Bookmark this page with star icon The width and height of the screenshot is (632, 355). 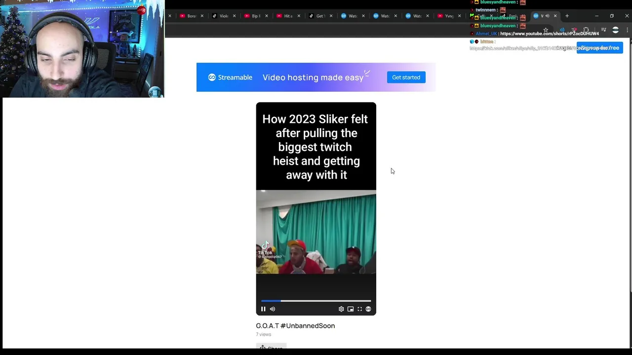546,30
